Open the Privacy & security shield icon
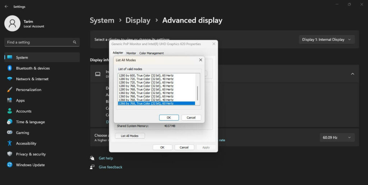 click(10, 154)
